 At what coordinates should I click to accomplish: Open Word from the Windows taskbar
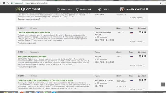tap(38, 92)
